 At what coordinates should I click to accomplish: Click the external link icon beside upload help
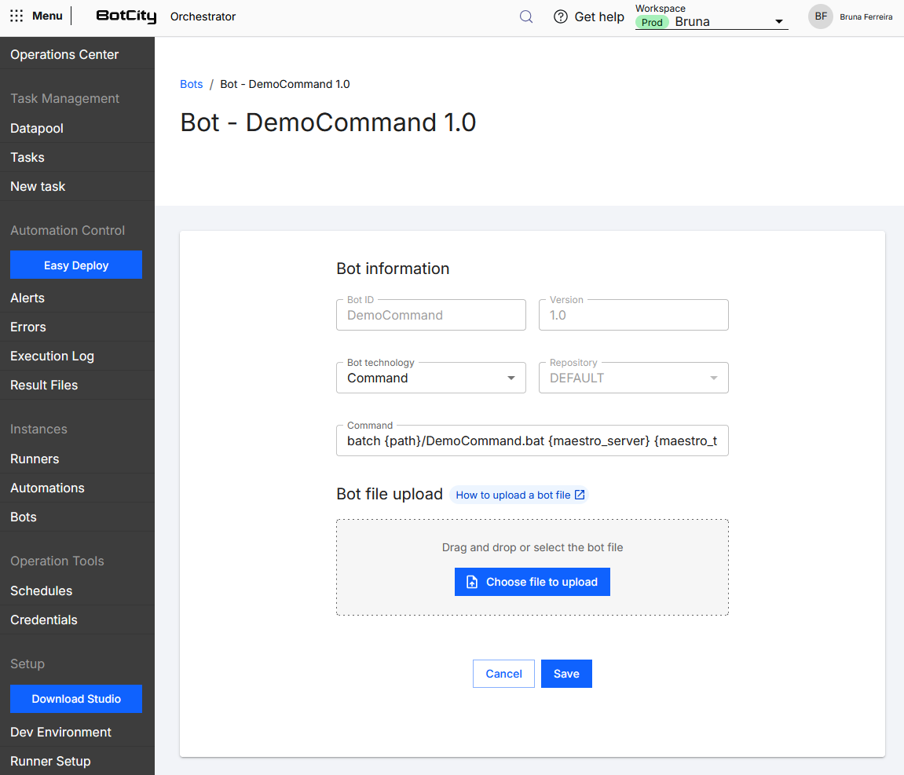point(580,495)
